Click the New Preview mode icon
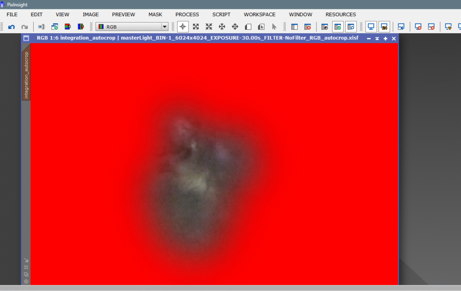The height and width of the screenshot is (291, 461). click(248, 27)
